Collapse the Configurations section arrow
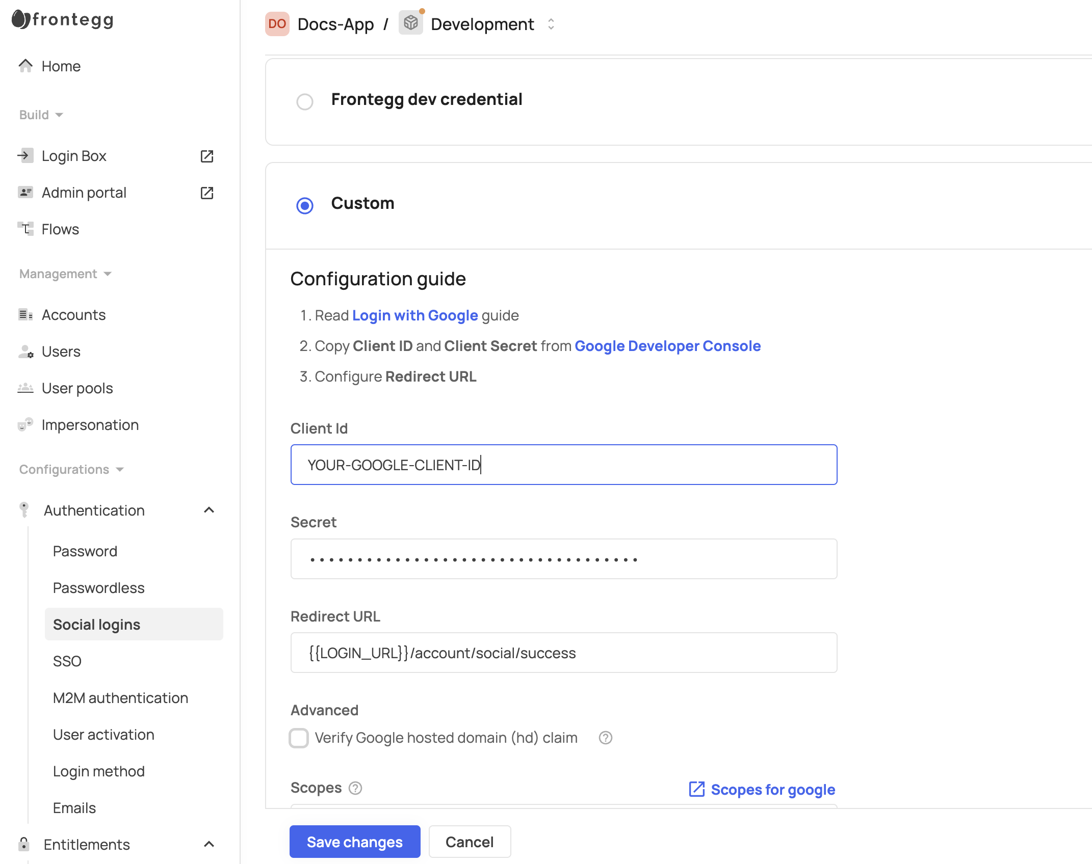Viewport: 1092px width, 864px height. (x=120, y=469)
